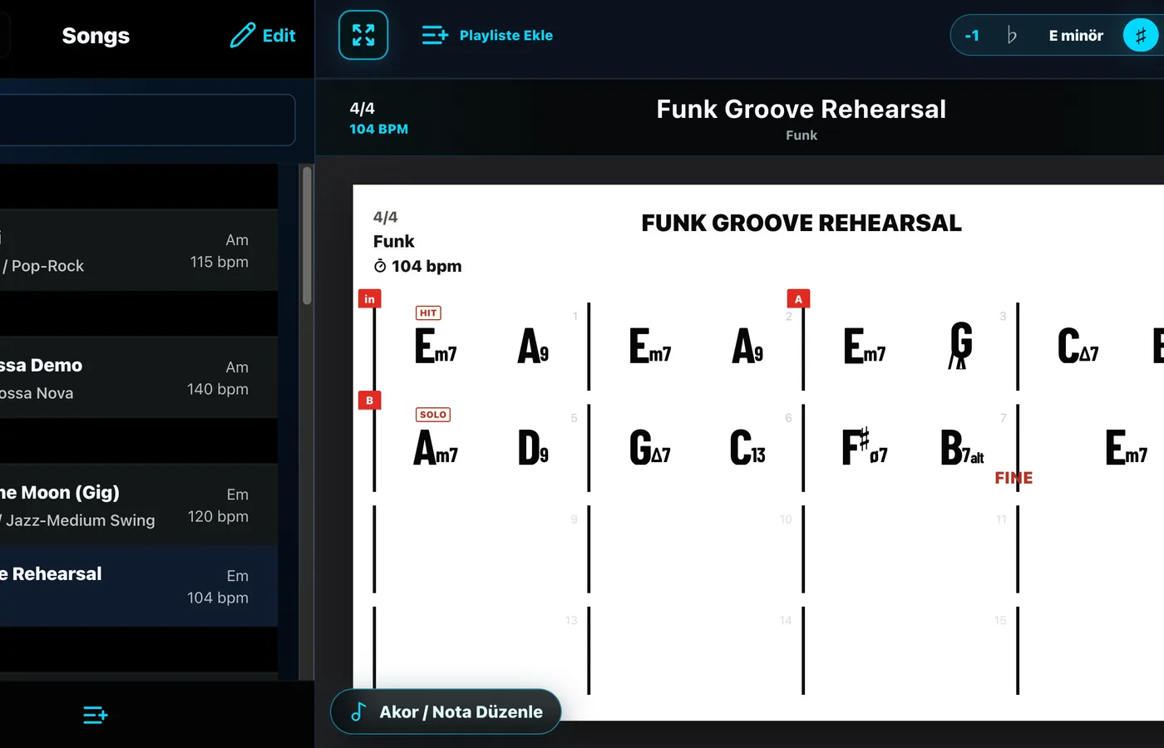Click the fullscreen expand arrows icon

coord(363,35)
